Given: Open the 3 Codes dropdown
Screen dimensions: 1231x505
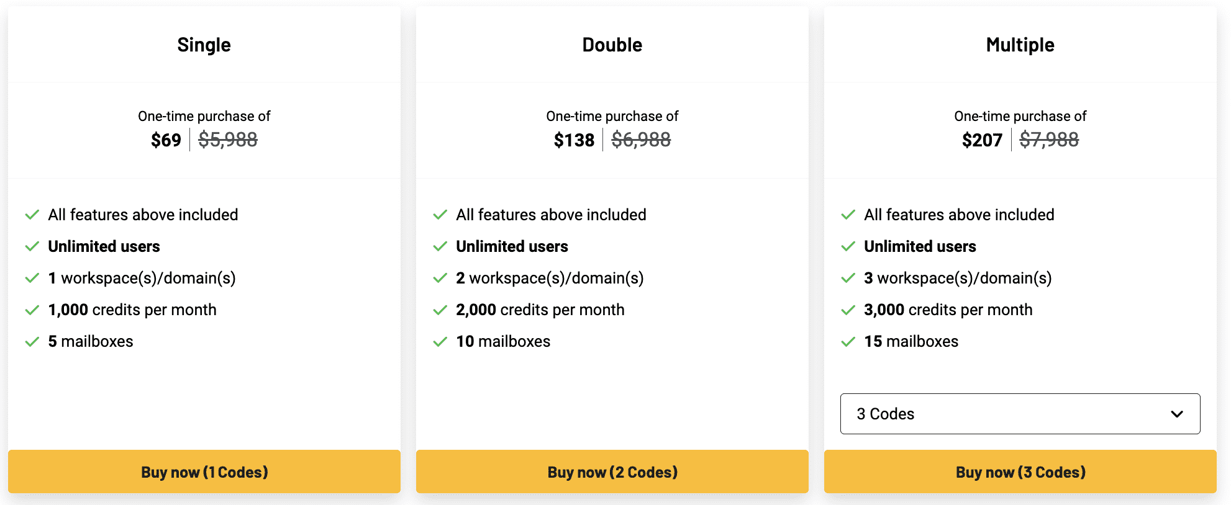Looking at the screenshot, I should pos(1019,414).
